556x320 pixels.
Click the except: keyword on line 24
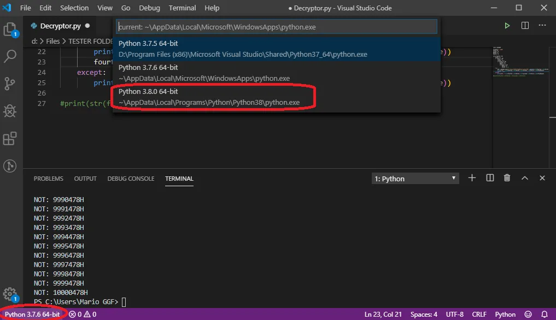tap(91, 72)
